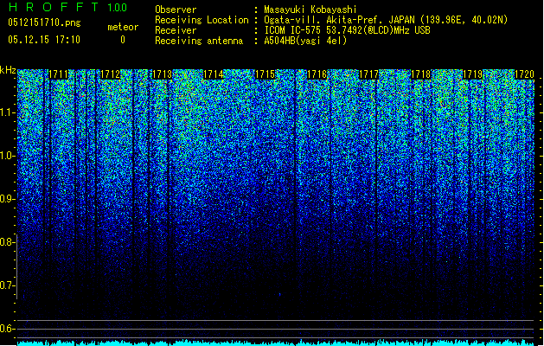Click the Receiver field label
544x346 pixels.
click(x=176, y=30)
